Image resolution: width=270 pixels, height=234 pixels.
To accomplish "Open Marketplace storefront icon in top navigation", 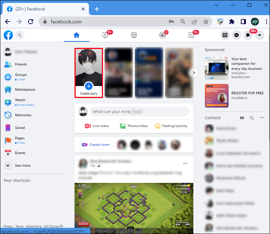I will tap(134, 35).
